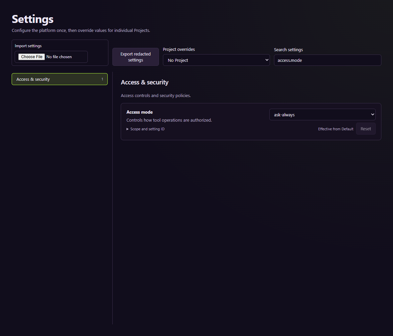Export redacted settings

point(136,57)
